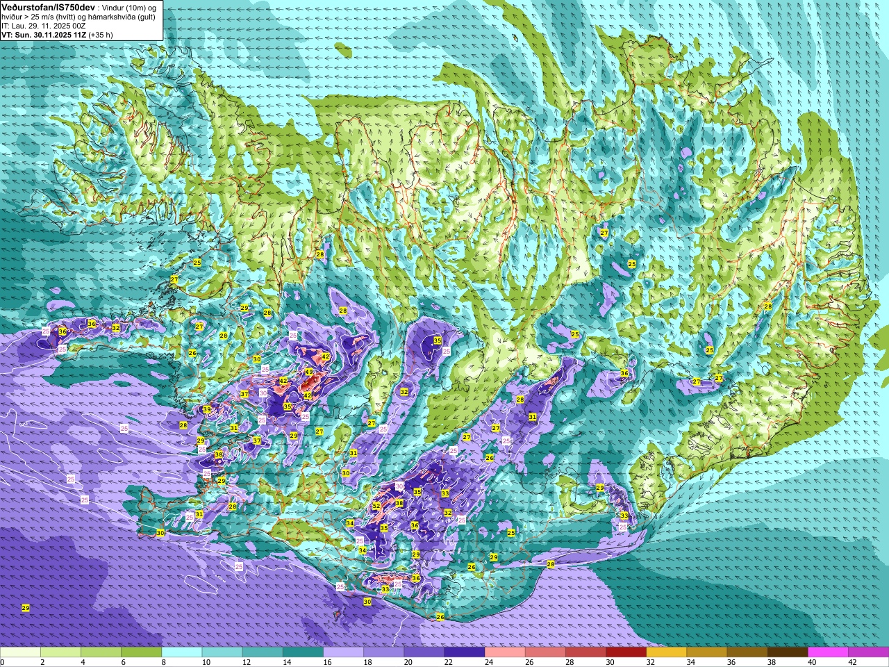Choose the dark red 30–32 m/s legend swatch
Image resolution: width=889 pixels, height=667 pixels.
click(x=626, y=652)
